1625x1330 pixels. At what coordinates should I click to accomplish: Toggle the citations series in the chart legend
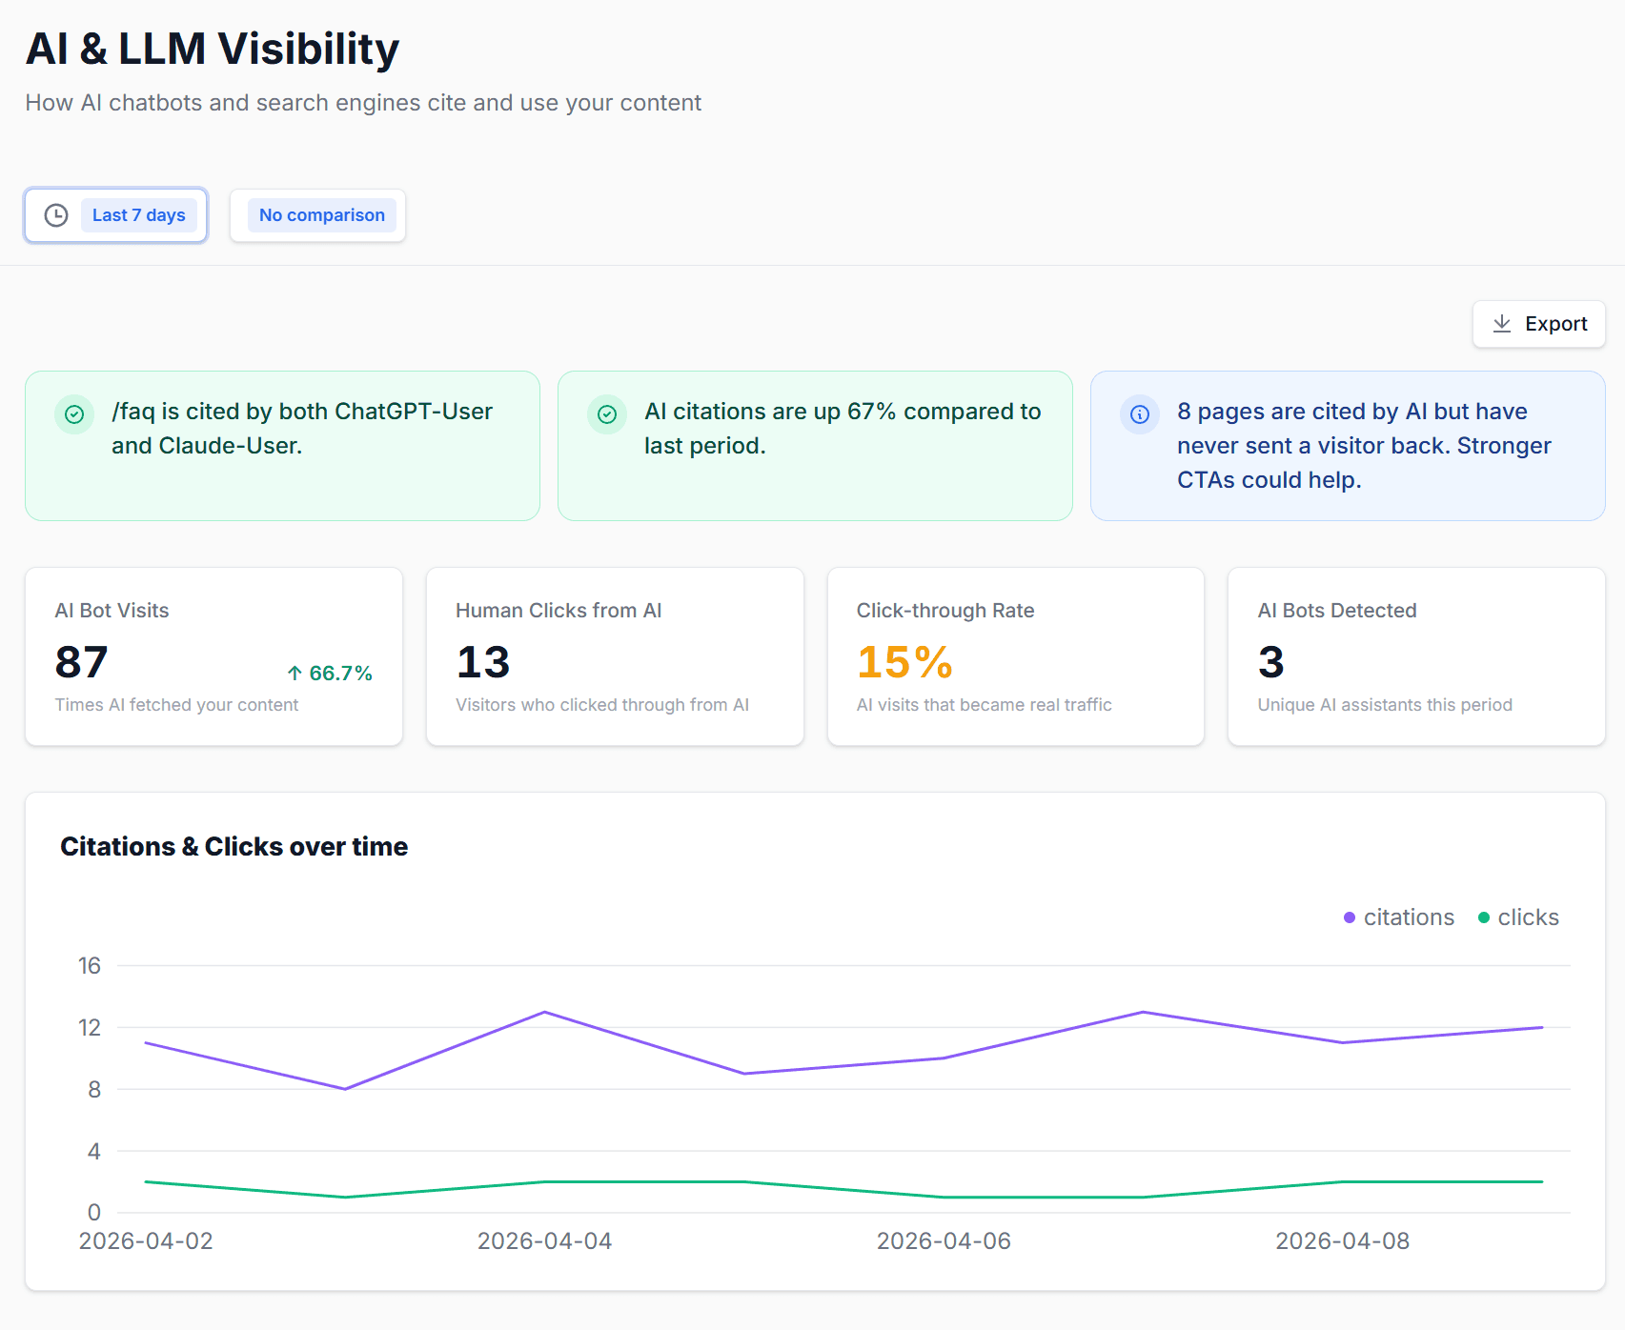click(1399, 917)
